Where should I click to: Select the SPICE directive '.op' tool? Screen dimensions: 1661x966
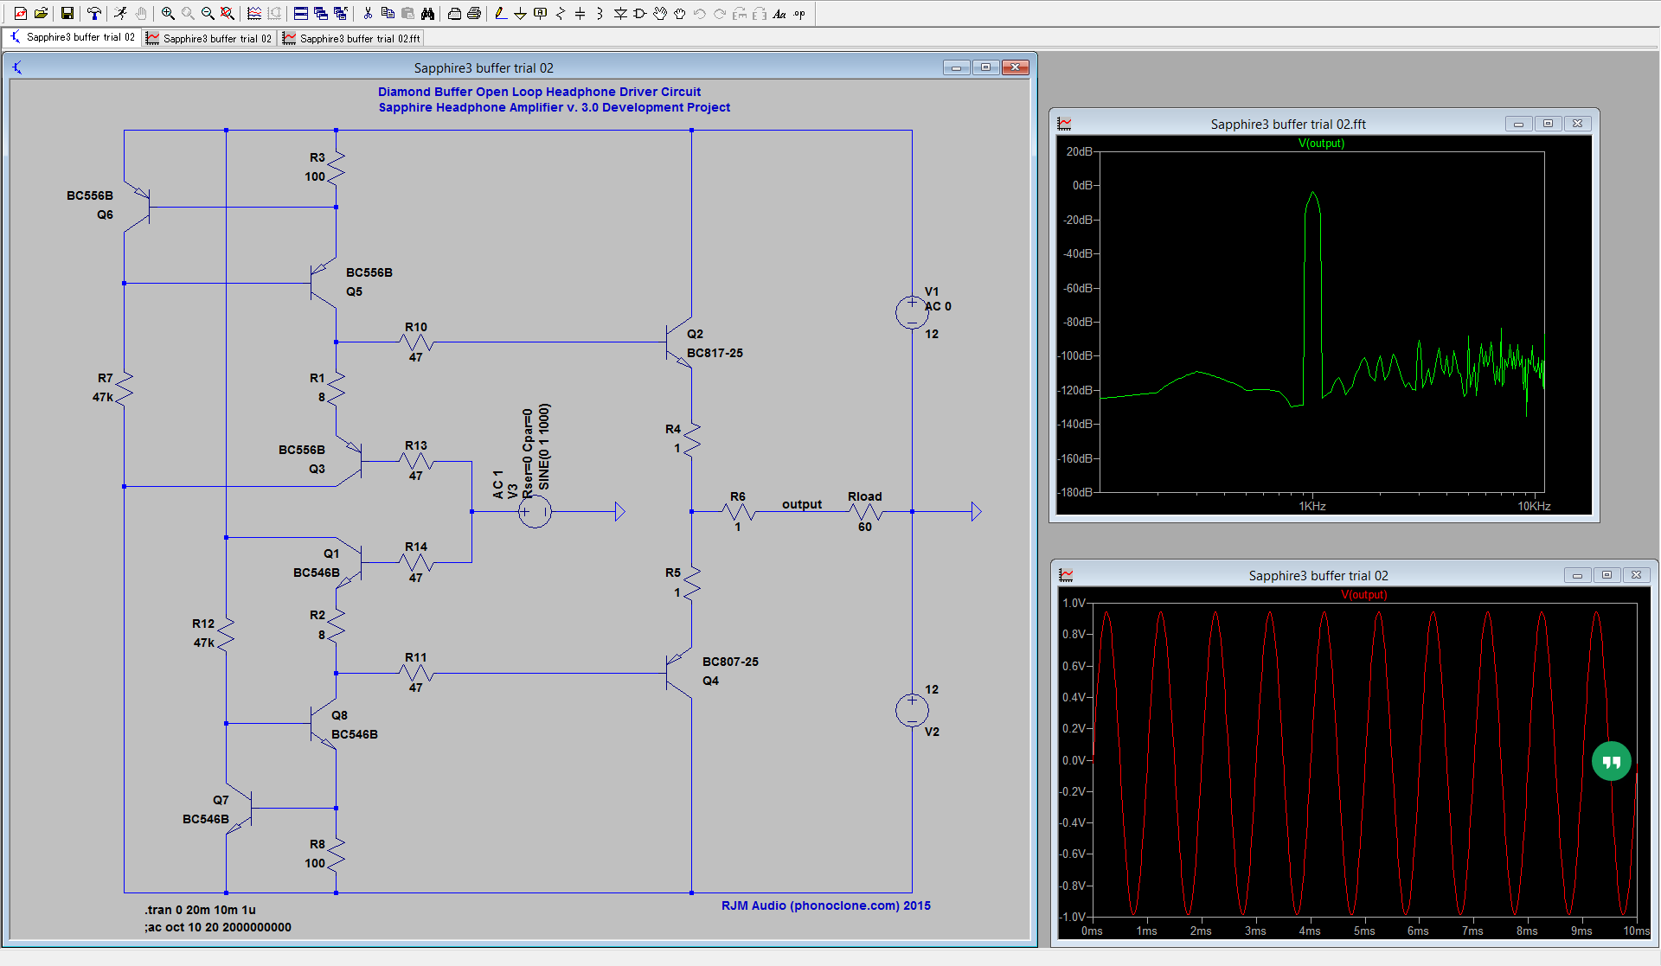click(x=799, y=13)
